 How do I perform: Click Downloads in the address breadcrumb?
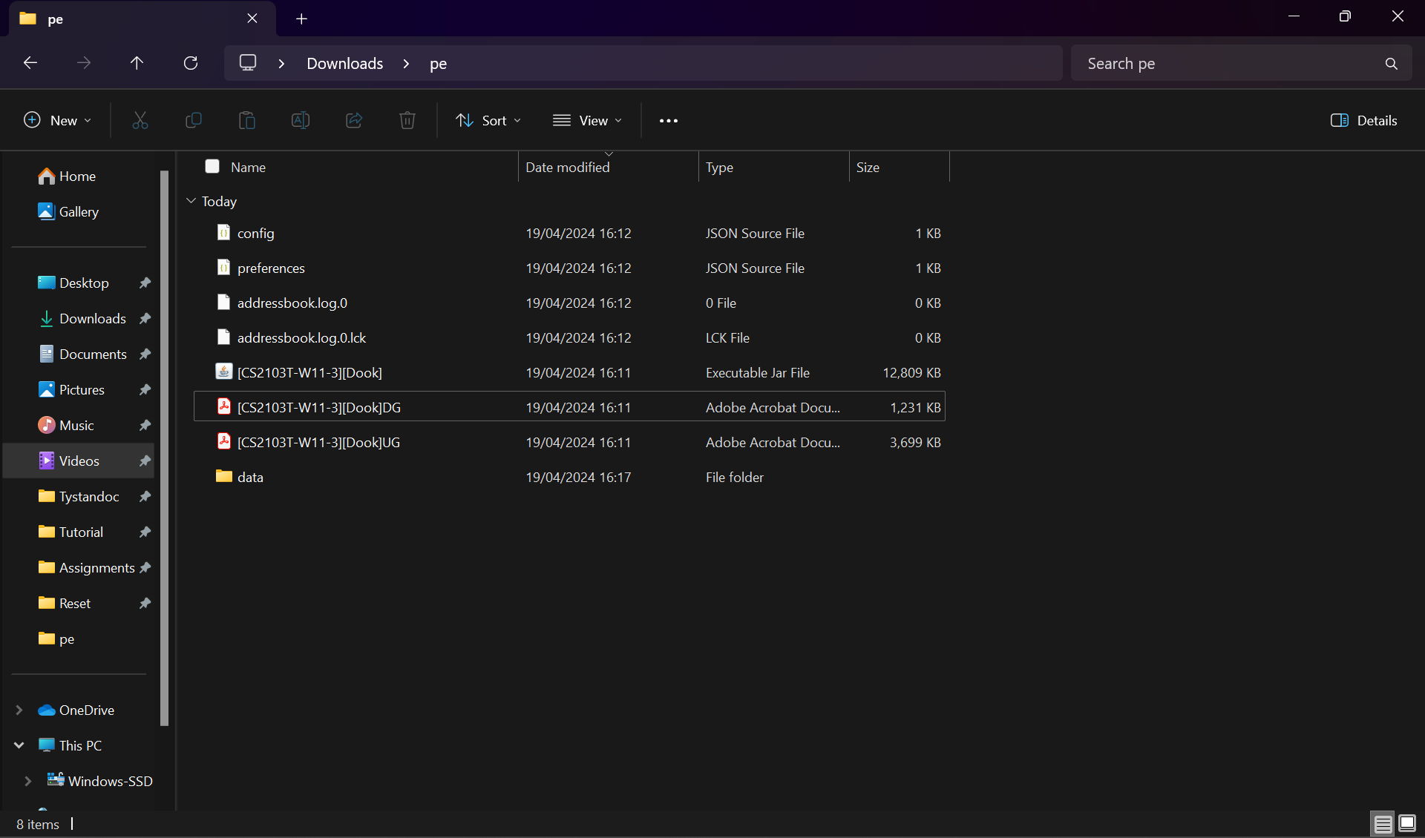click(344, 63)
